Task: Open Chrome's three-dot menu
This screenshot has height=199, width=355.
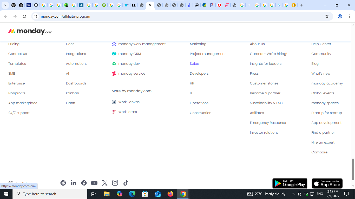Action: 349,16
